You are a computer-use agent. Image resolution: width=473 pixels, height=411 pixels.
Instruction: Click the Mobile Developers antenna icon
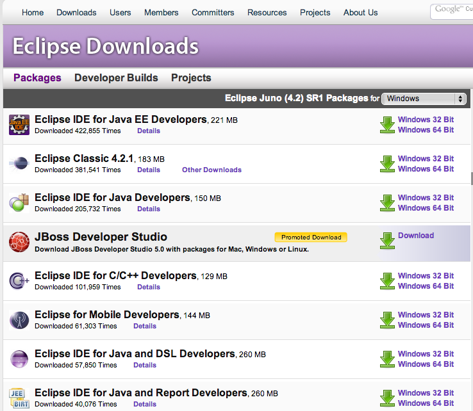pyautogui.click(x=19, y=320)
